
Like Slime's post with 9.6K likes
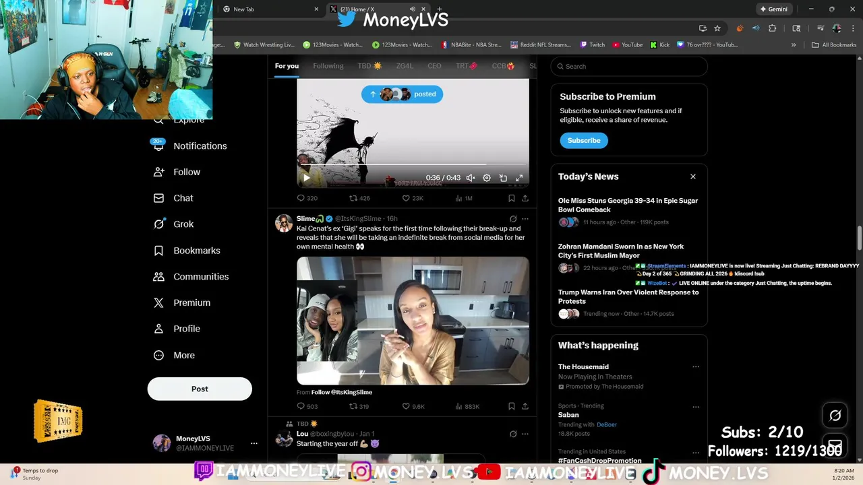click(413, 406)
